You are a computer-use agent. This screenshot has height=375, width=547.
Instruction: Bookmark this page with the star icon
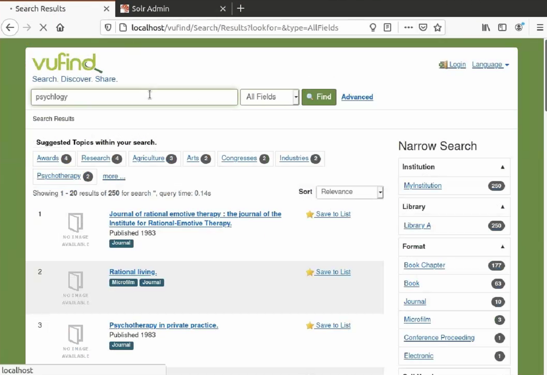tap(438, 28)
